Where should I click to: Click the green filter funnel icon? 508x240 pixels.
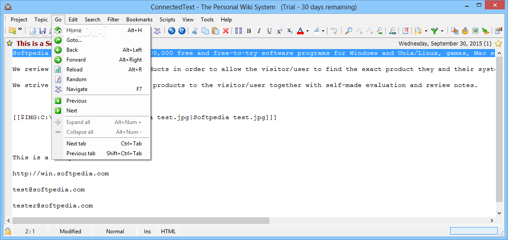[434, 31]
